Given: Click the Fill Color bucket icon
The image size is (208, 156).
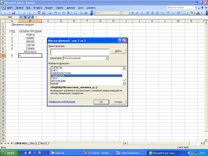Looking at the screenshot, I should pyautogui.click(x=191, y=13).
